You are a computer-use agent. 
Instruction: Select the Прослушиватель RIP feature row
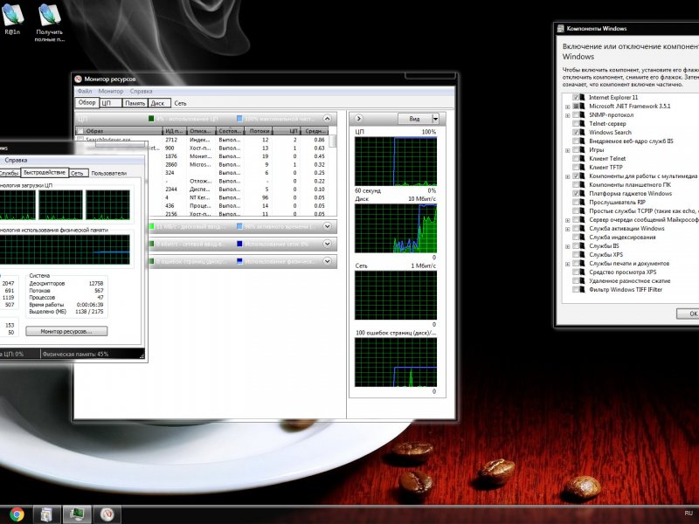pos(617,202)
